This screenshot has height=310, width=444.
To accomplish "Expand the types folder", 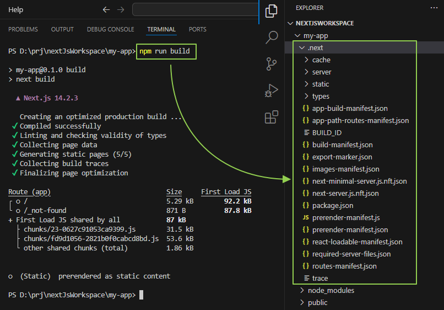I will tap(306, 96).
